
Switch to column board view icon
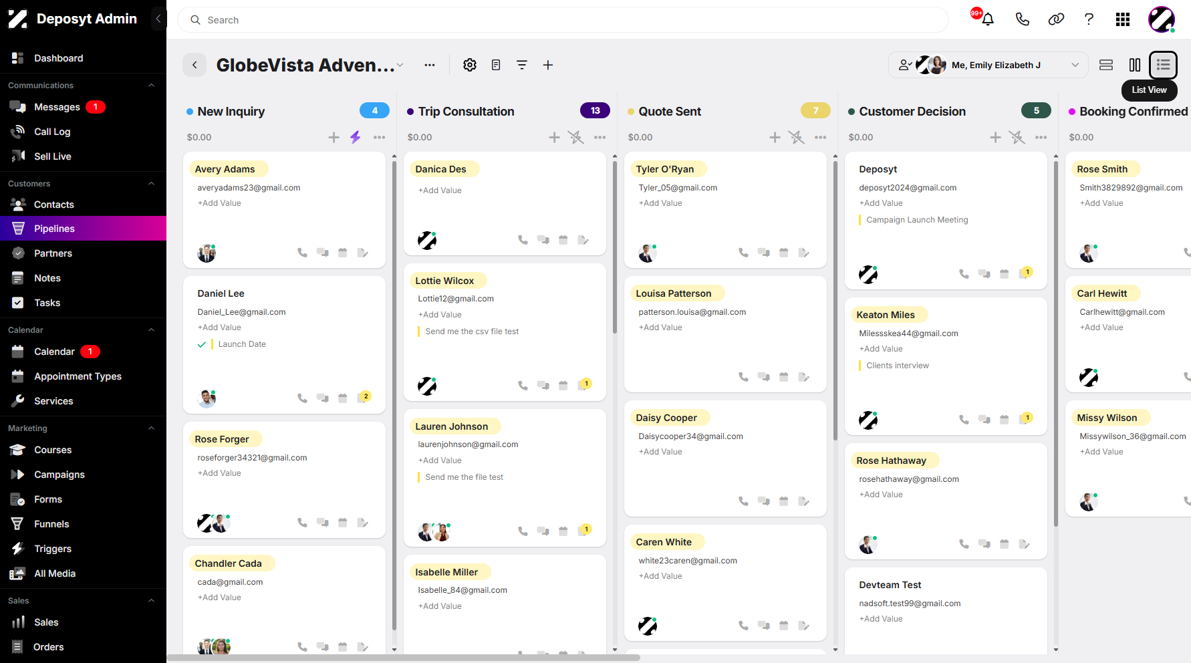tap(1135, 65)
